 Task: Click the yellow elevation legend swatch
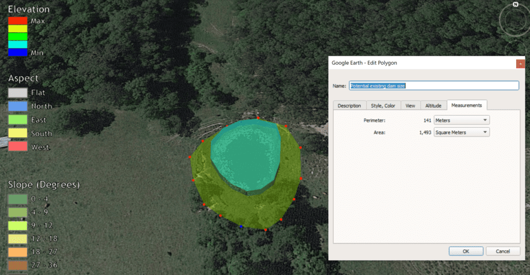click(x=18, y=29)
